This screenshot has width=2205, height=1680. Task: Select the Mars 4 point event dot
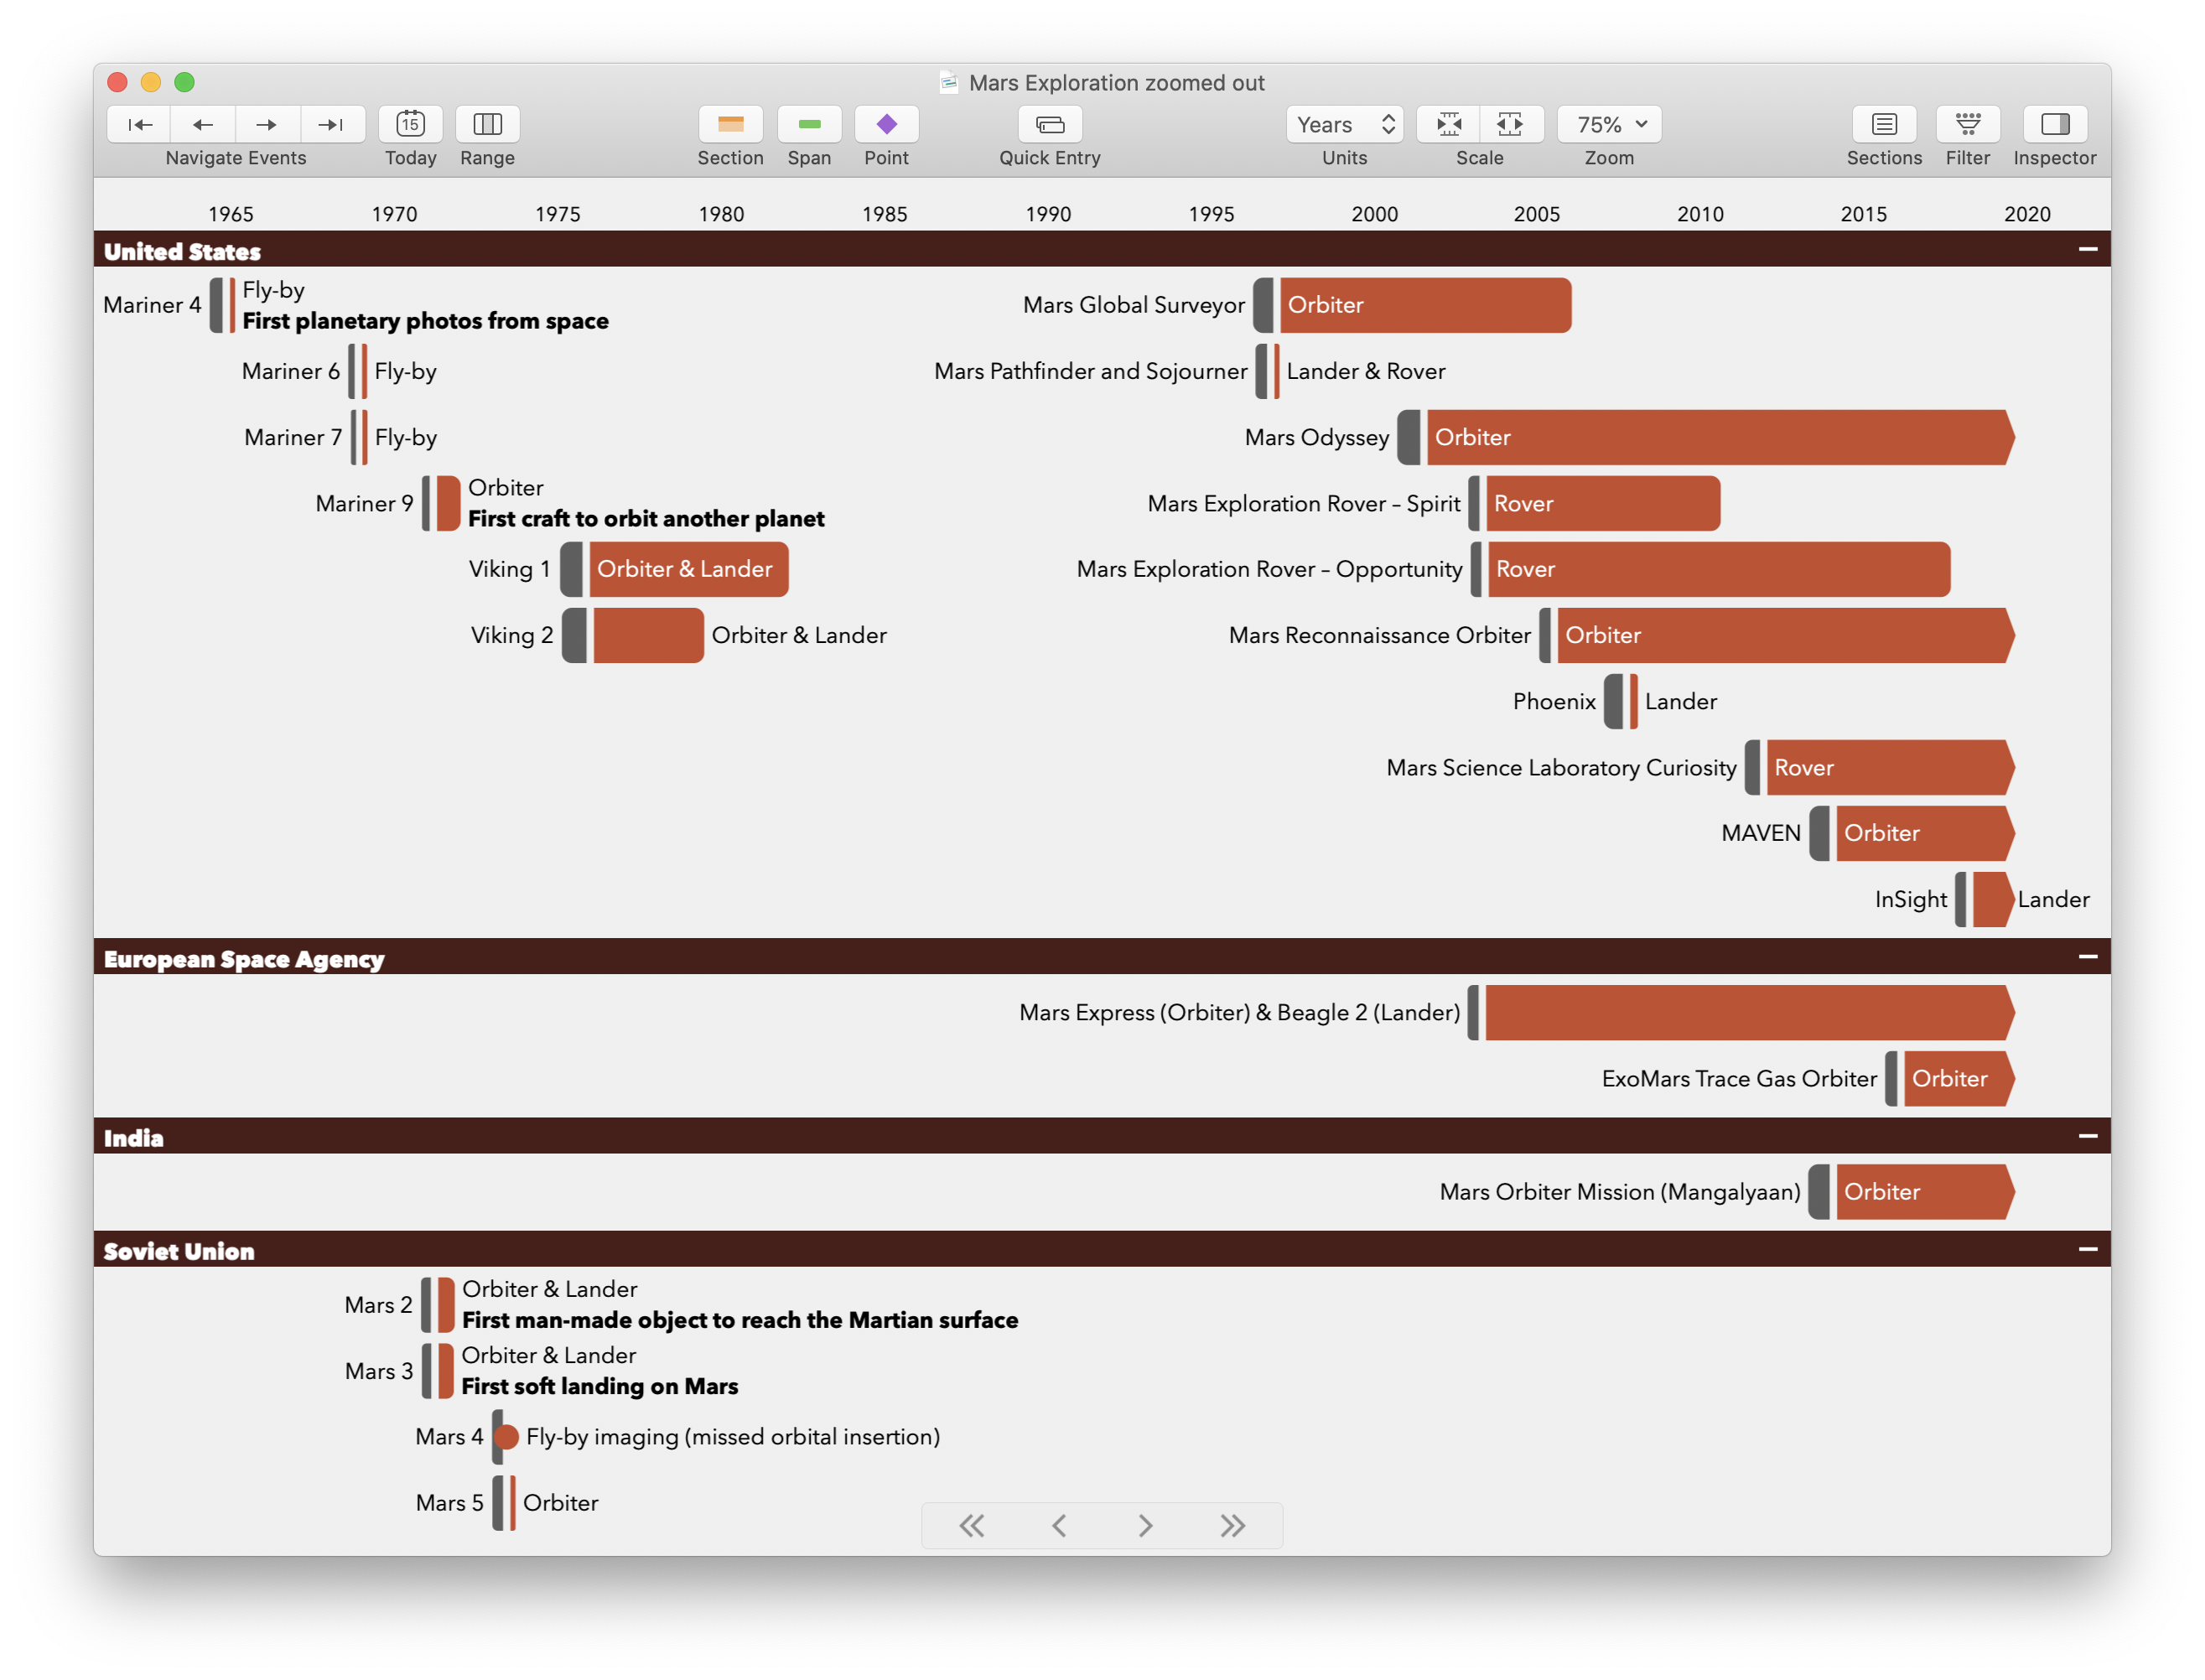(507, 1437)
